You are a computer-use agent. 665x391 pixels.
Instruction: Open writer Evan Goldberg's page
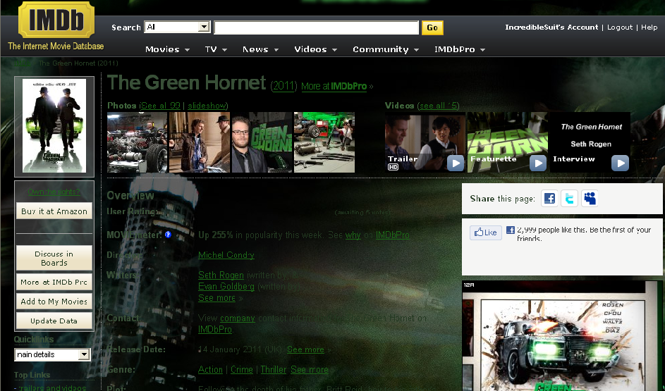tap(226, 286)
